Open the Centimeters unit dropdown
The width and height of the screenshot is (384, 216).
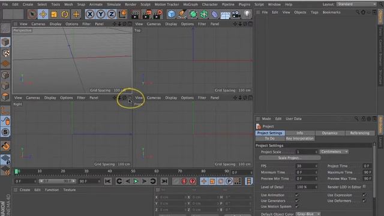[x=334, y=152]
